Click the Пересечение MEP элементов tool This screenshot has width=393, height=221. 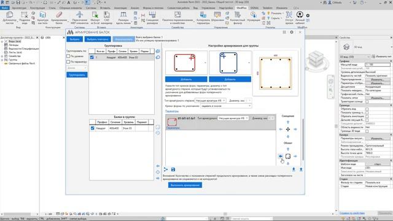[x=79, y=18]
